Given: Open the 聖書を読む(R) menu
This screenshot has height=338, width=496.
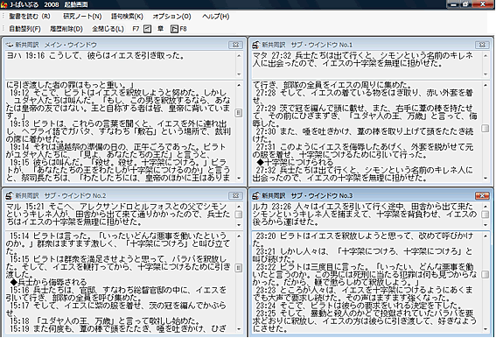Looking at the screenshot, I should coord(30,16).
